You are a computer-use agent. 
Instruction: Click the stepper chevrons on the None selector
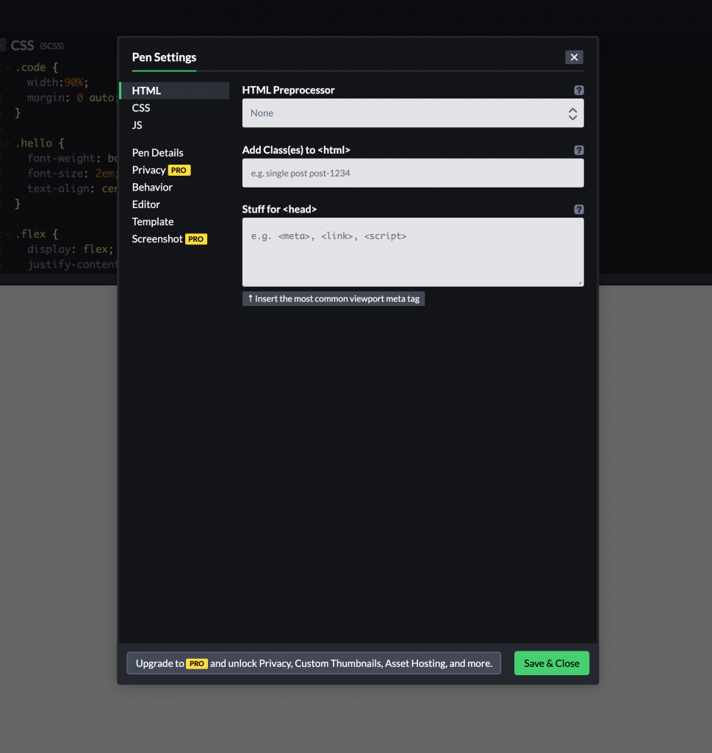click(x=572, y=113)
